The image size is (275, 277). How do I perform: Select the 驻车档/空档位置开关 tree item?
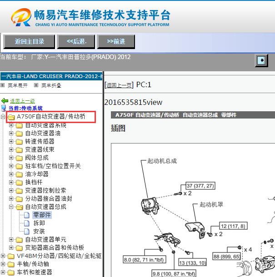[x=53, y=166]
